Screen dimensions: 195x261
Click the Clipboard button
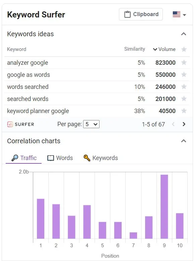(x=141, y=14)
